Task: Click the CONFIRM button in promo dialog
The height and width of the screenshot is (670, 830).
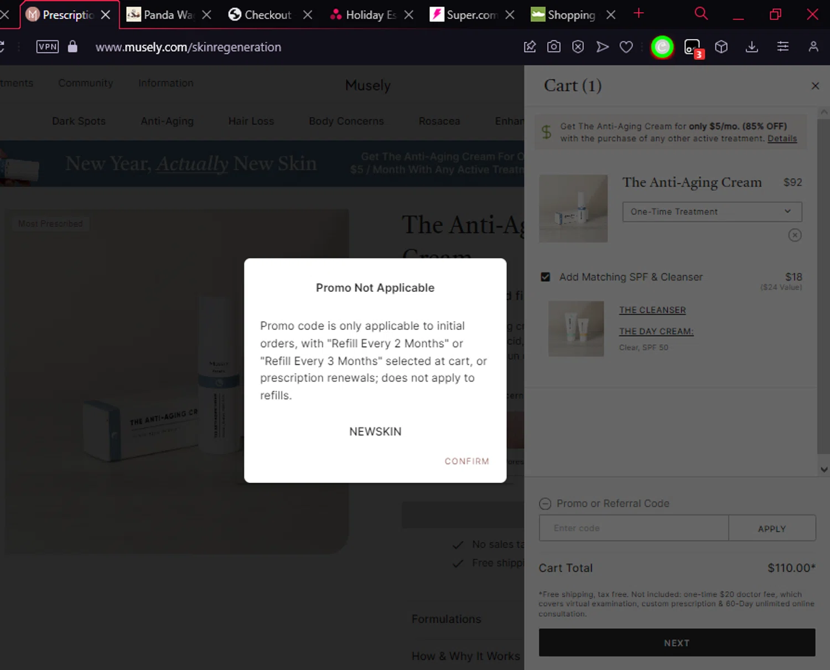Action: pyautogui.click(x=466, y=461)
